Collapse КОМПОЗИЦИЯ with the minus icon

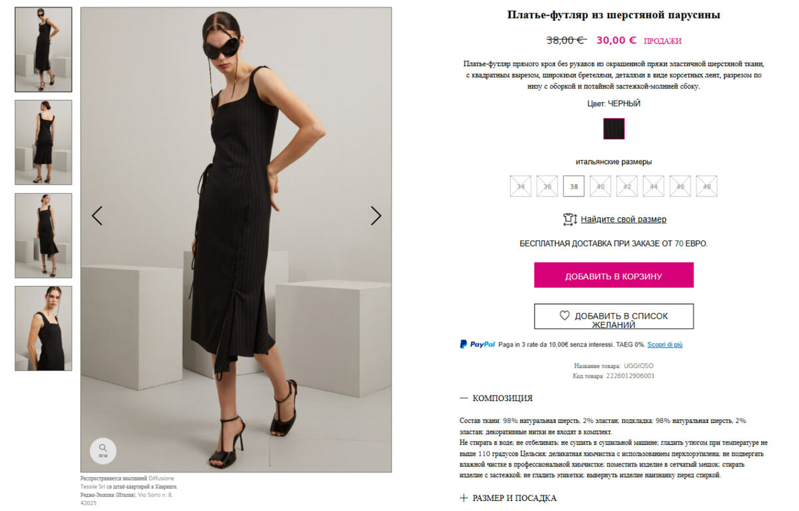463,398
